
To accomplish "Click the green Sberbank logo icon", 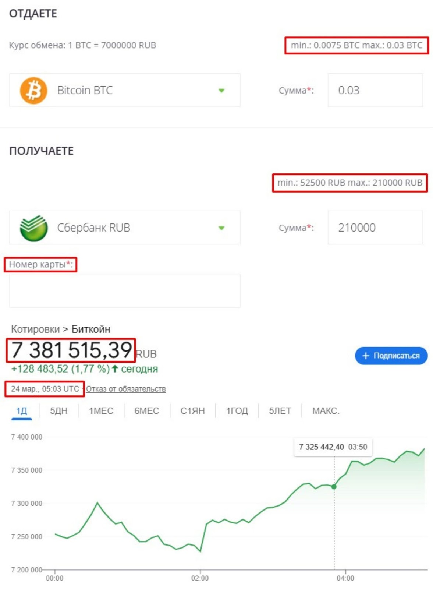I will (x=33, y=228).
